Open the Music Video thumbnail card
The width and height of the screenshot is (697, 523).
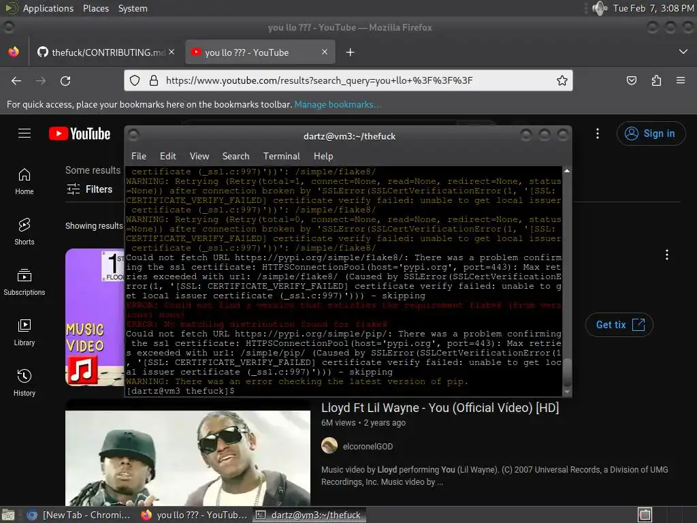click(95, 317)
